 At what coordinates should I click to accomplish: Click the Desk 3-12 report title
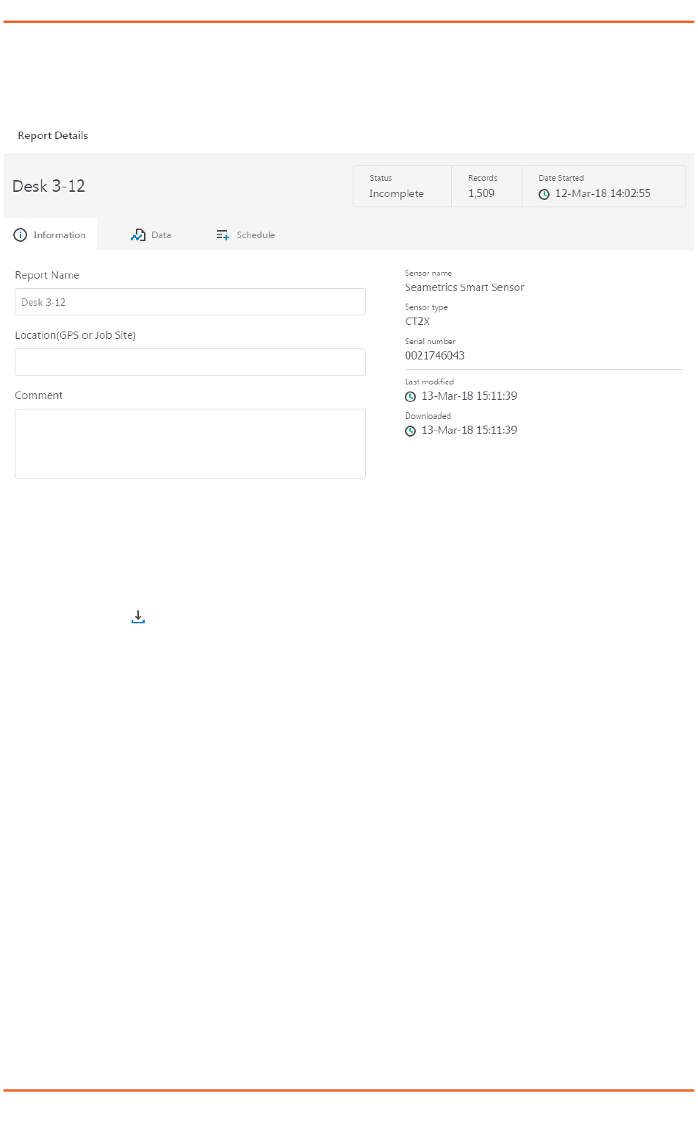pyautogui.click(x=49, y=186)
